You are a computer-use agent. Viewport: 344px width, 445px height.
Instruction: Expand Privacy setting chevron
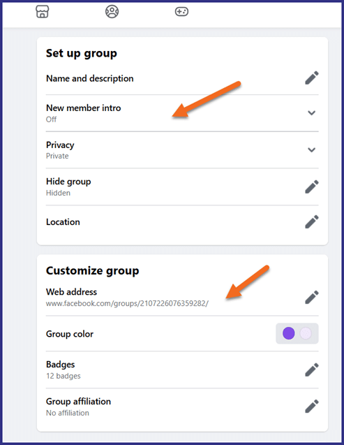coord(312,149)
